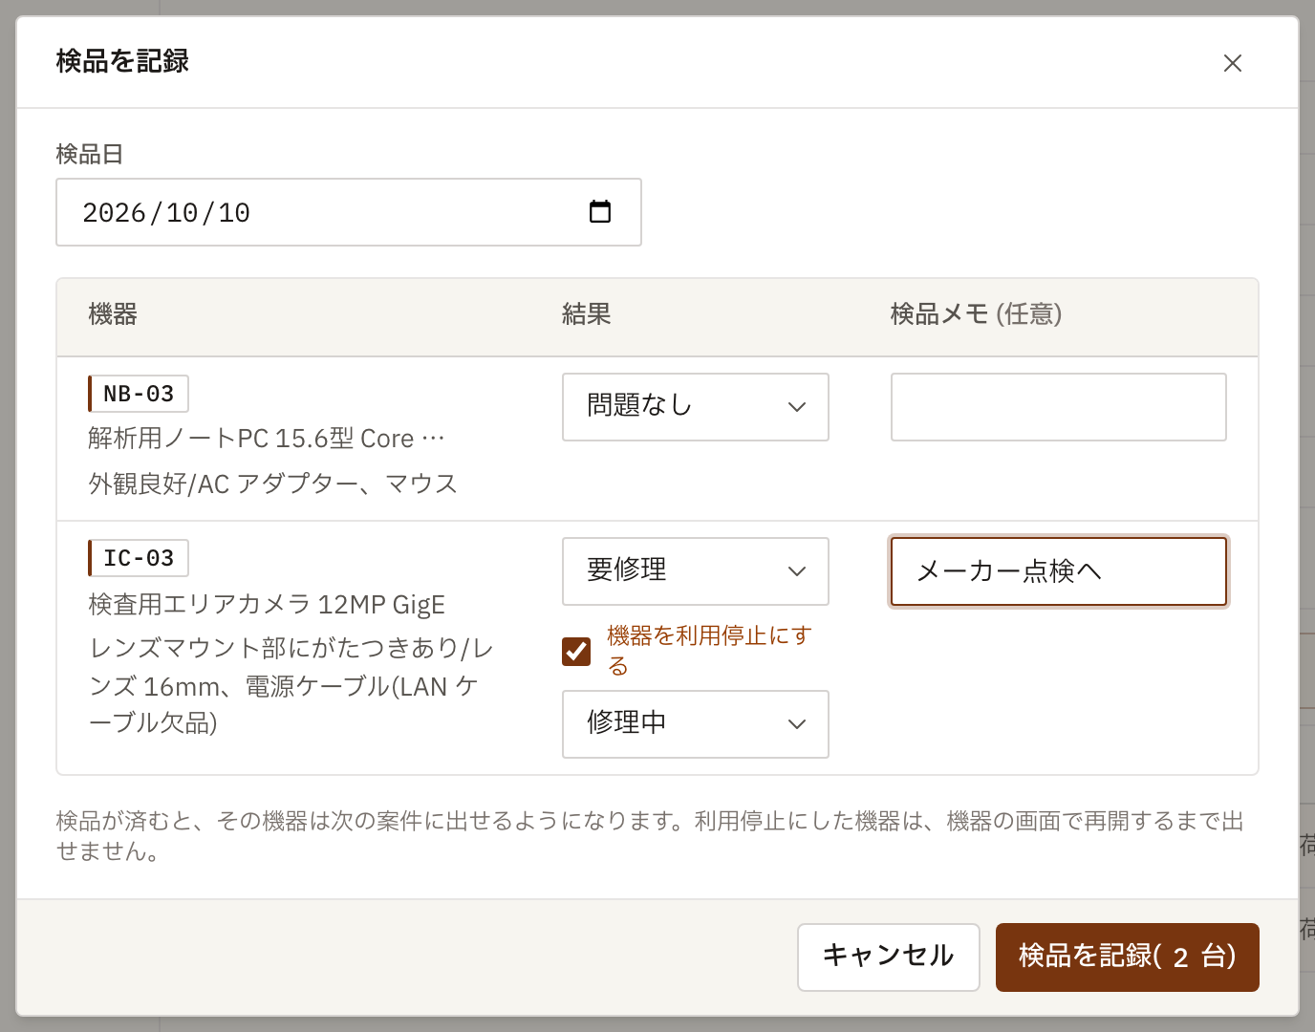Viewport: 1315px width, 1032px height.
Task: Click the 検品を記録 dialog title
Action: point(122,61)
